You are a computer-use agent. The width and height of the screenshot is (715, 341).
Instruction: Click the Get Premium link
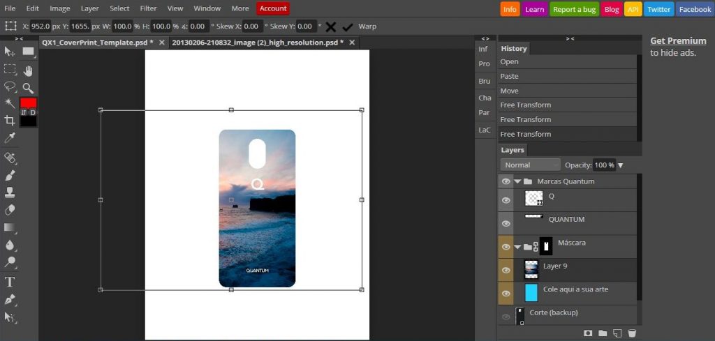[679, 40]
